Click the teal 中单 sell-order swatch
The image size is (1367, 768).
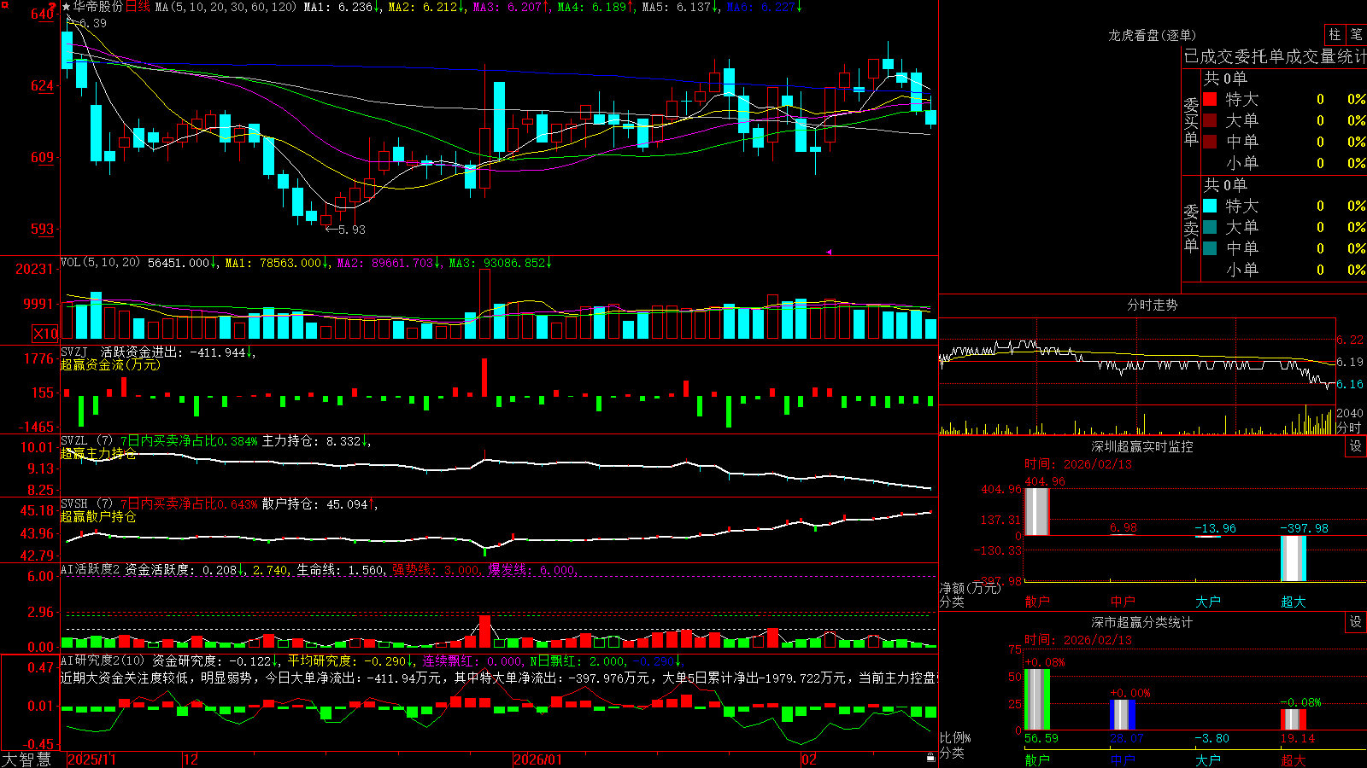point(1210,247)
